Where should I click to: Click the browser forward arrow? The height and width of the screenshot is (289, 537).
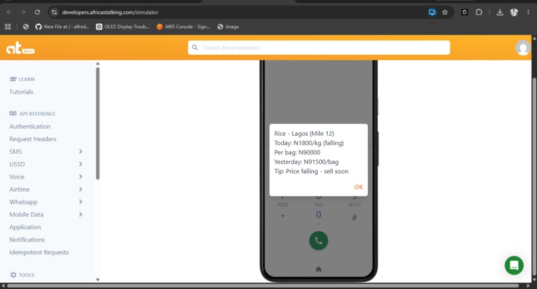23,13
